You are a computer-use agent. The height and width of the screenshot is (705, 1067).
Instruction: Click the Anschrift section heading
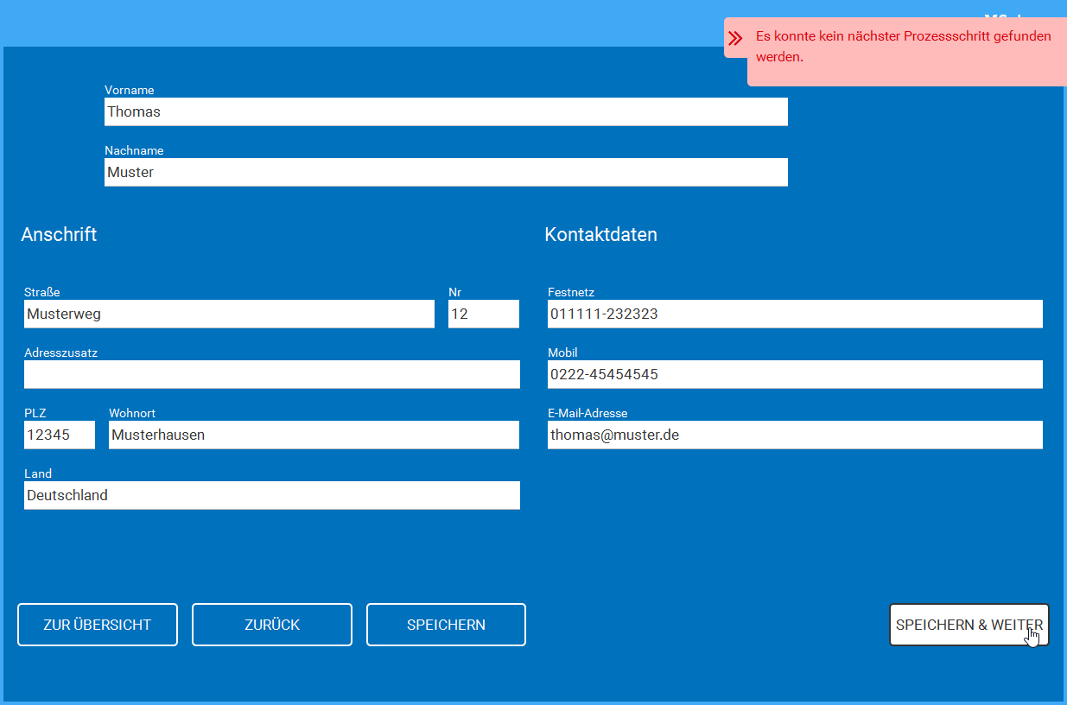(x=59, y=234)
